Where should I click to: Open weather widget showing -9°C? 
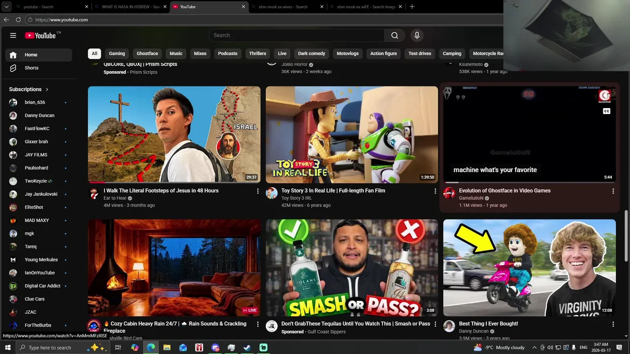pos(499,348)
